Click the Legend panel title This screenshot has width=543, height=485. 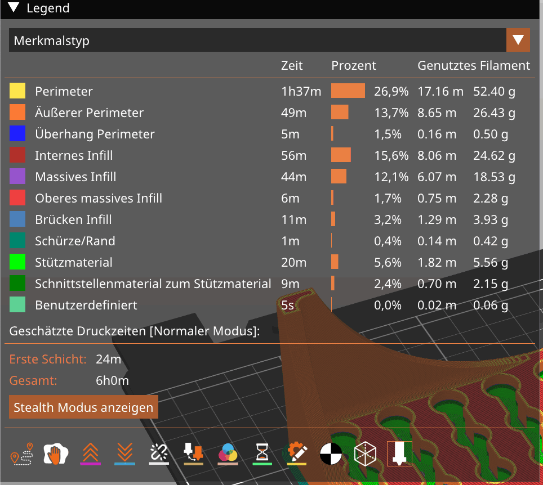(48, 8)
